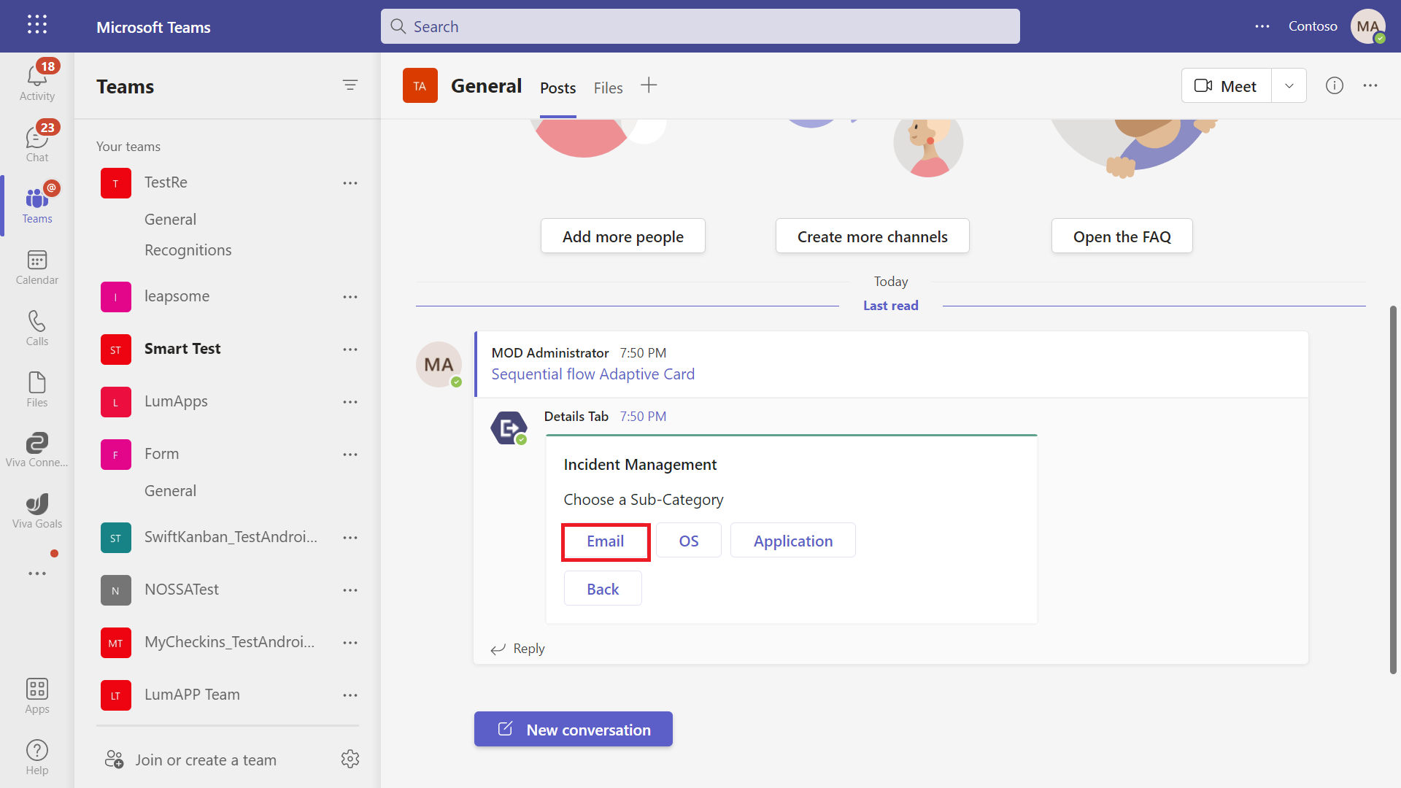Open more options for Smart Test team
Screen dimensions: 1401x788
350,349
